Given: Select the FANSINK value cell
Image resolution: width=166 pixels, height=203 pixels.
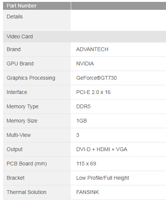Looking at the screenshot, I should click(x=118, y=192).
